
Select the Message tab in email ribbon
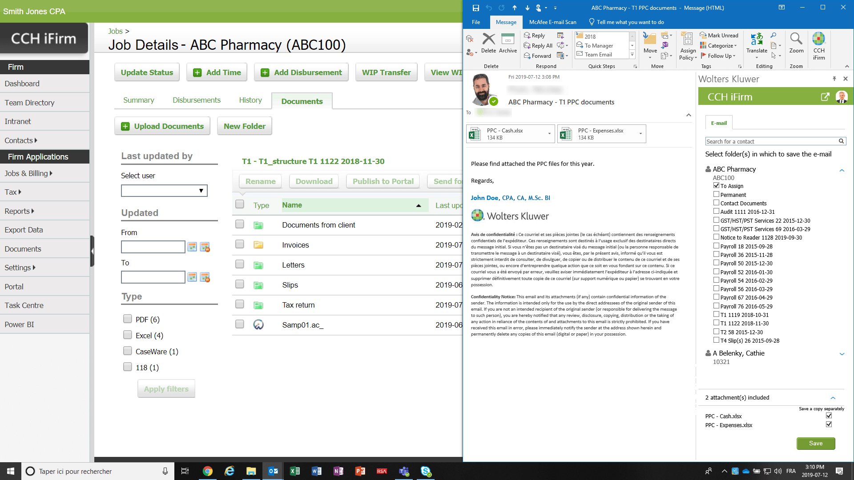(506, 22)
